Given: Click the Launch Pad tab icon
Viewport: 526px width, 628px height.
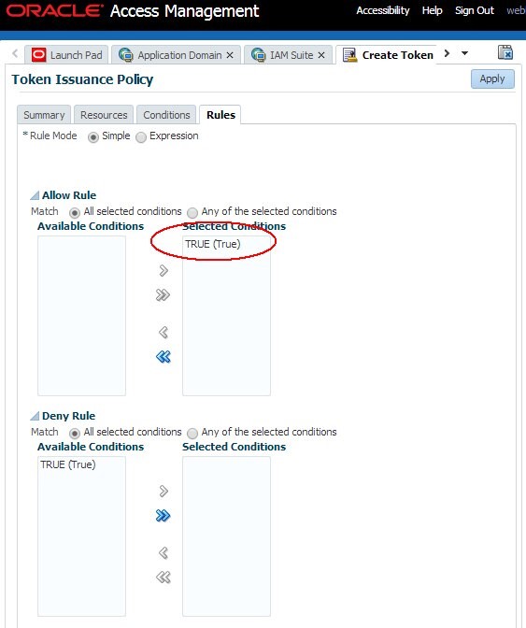Looking at the screenshot, I should click(39, 55).
